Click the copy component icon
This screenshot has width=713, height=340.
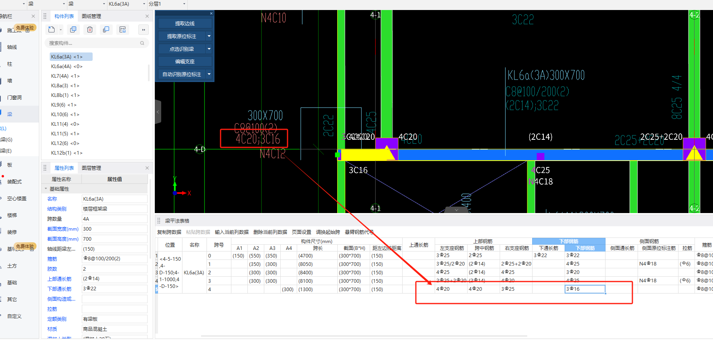click(x=73, y=30)
